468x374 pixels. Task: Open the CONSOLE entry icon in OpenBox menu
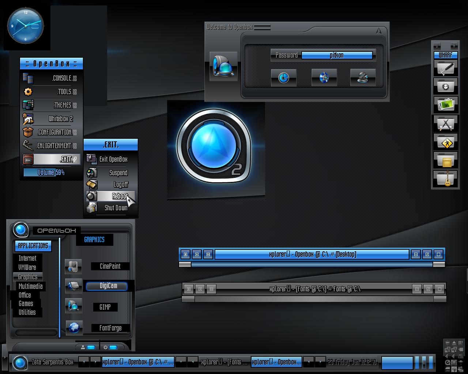28,78
